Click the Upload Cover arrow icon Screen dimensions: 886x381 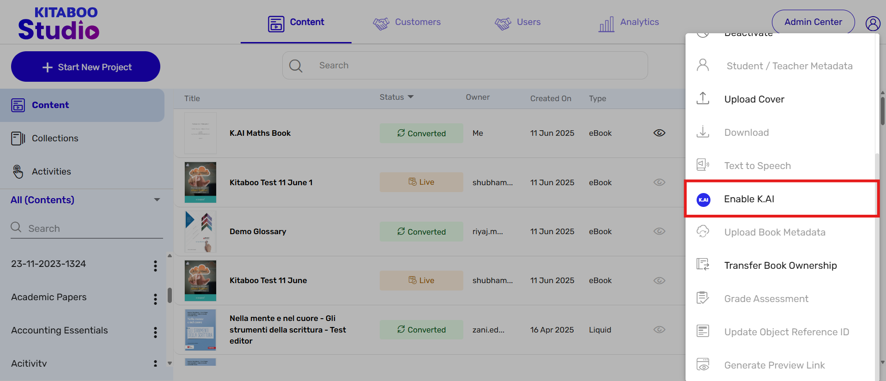click(x=703, y=98)
